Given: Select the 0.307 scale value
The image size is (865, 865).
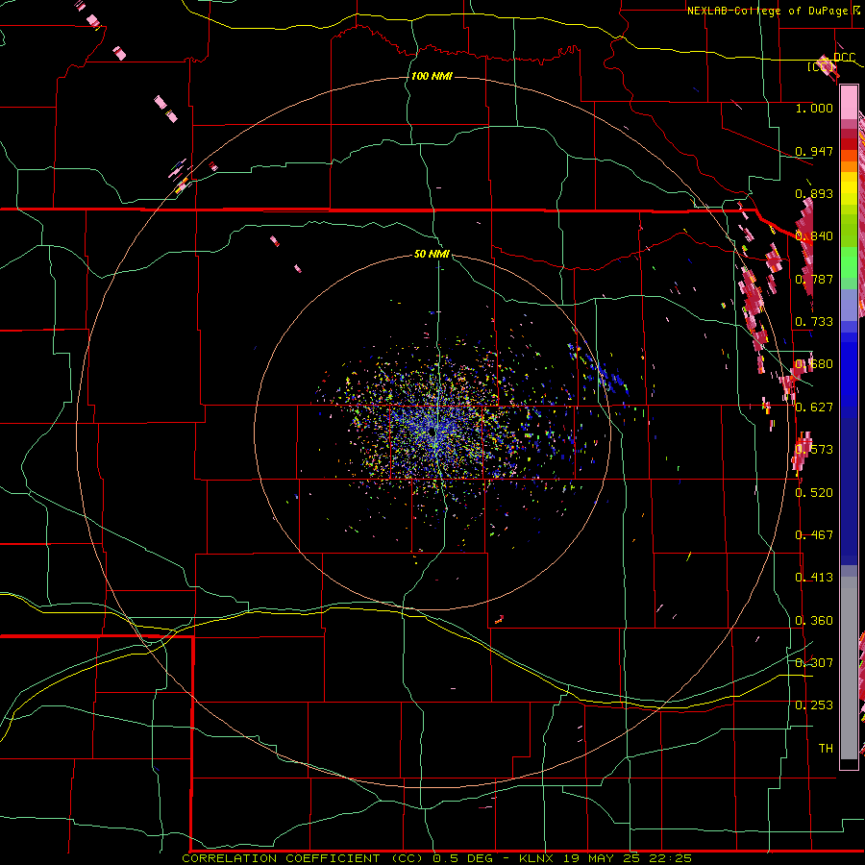Looking at the screenshot, I should coord(814,663).
